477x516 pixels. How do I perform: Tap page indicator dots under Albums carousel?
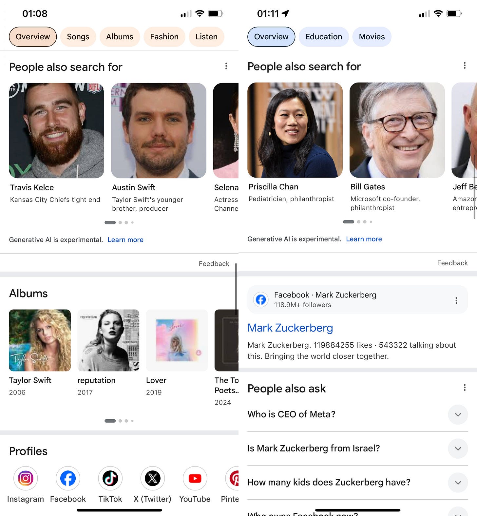119,421
